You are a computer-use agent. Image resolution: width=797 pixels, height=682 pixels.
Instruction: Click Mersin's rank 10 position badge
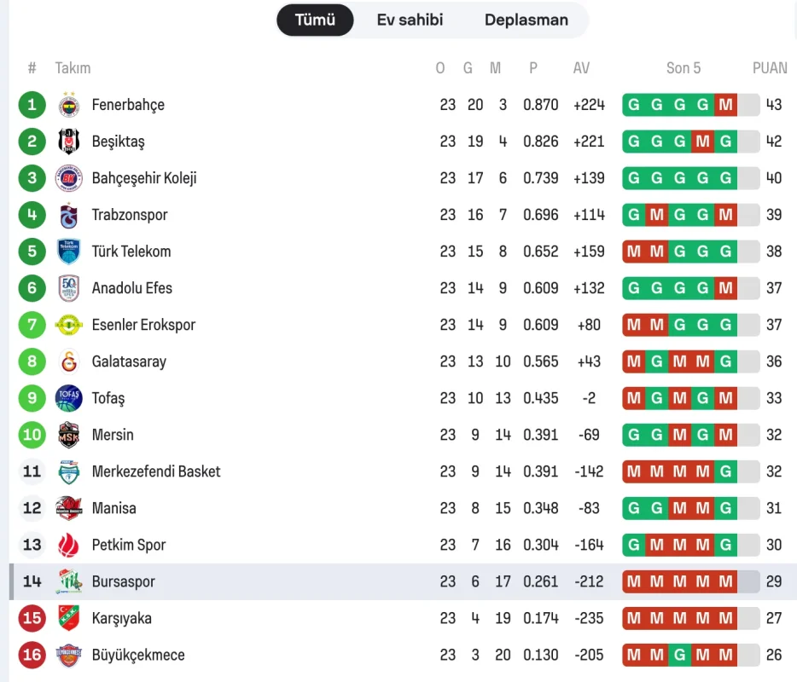[32, 435]
